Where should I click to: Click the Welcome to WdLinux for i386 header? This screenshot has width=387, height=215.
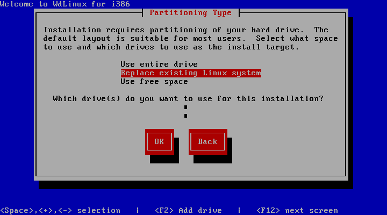pyautogui.click(x=65, y=4)
